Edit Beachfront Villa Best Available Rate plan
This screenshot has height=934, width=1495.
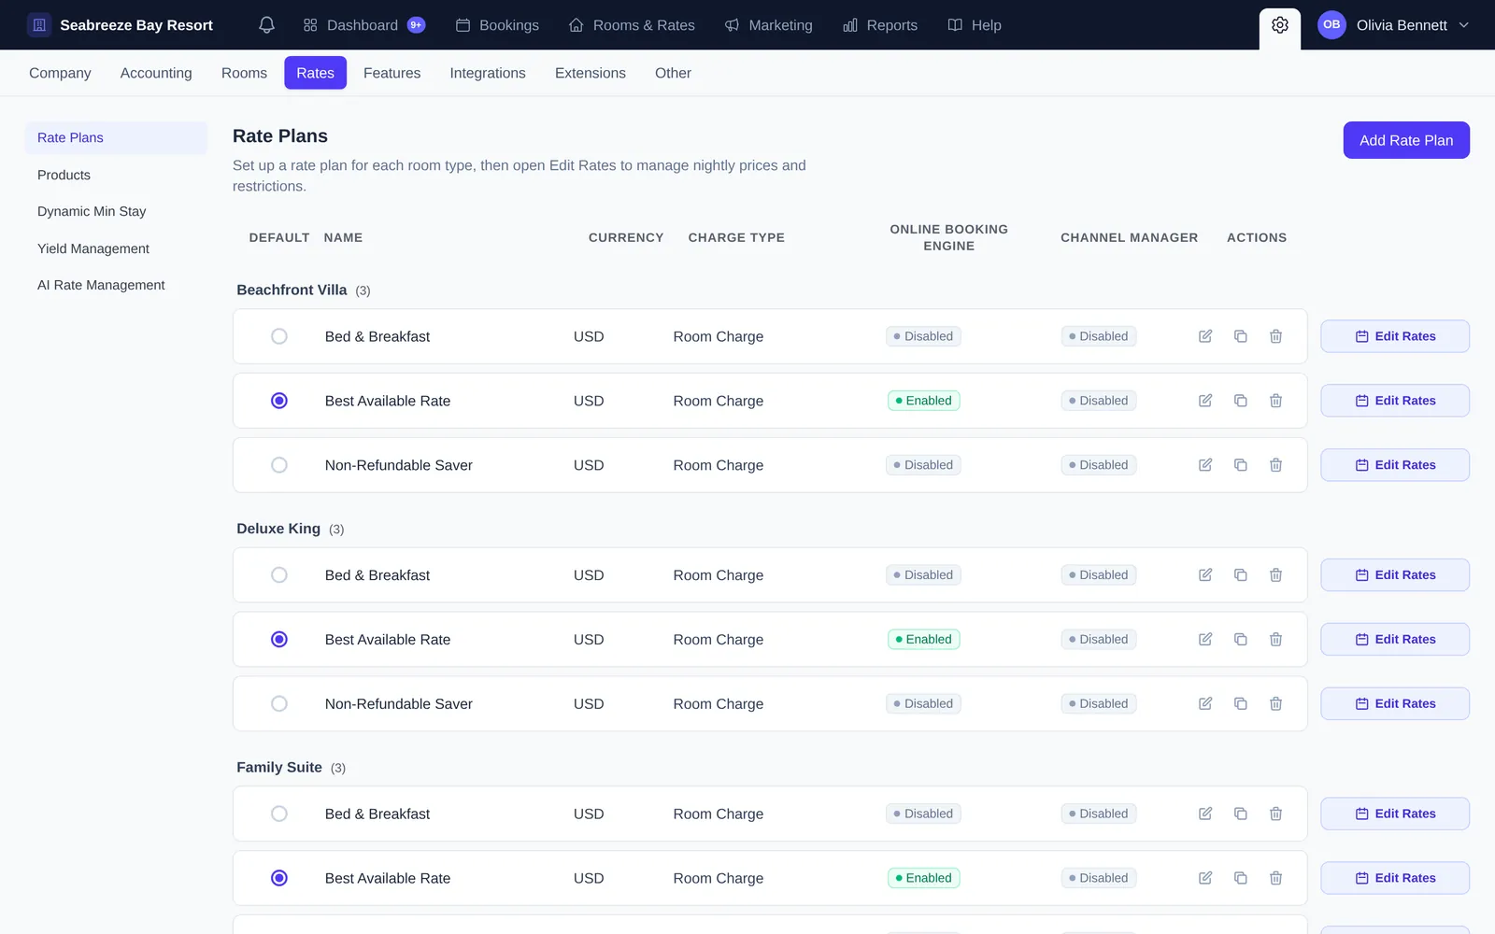coord(1205,401)
